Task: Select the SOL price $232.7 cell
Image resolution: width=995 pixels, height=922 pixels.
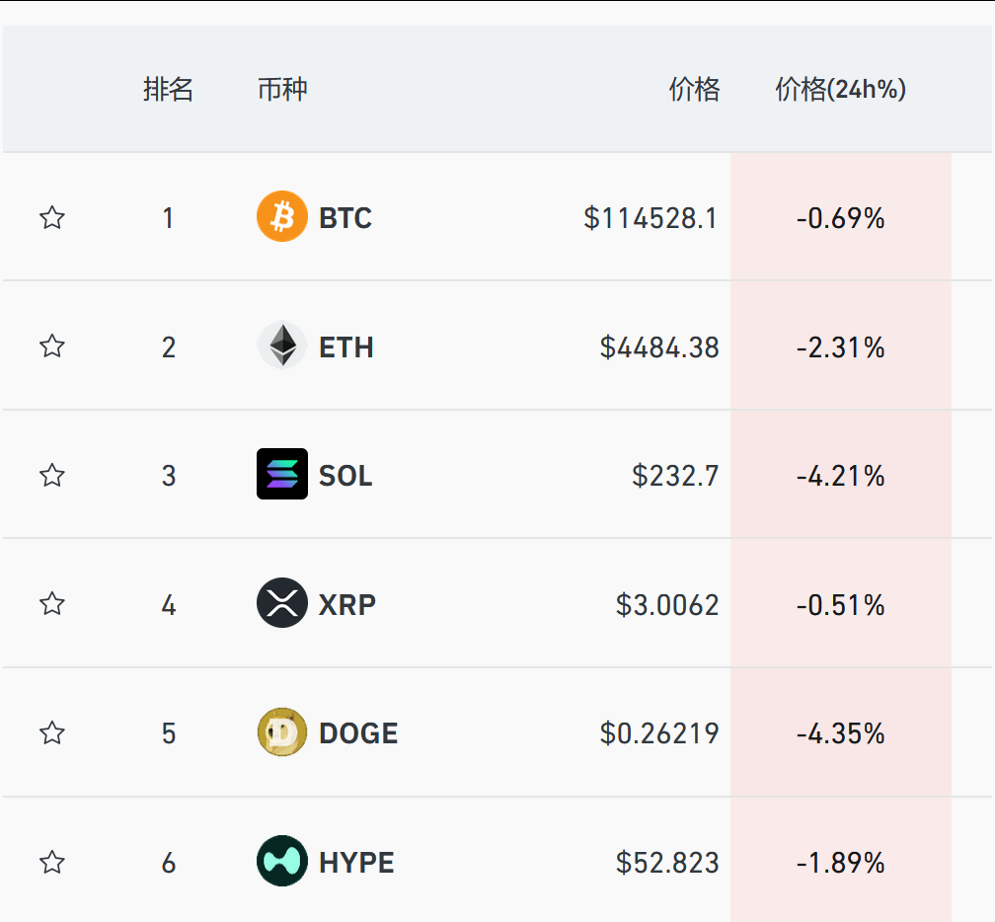Action: 675,476
